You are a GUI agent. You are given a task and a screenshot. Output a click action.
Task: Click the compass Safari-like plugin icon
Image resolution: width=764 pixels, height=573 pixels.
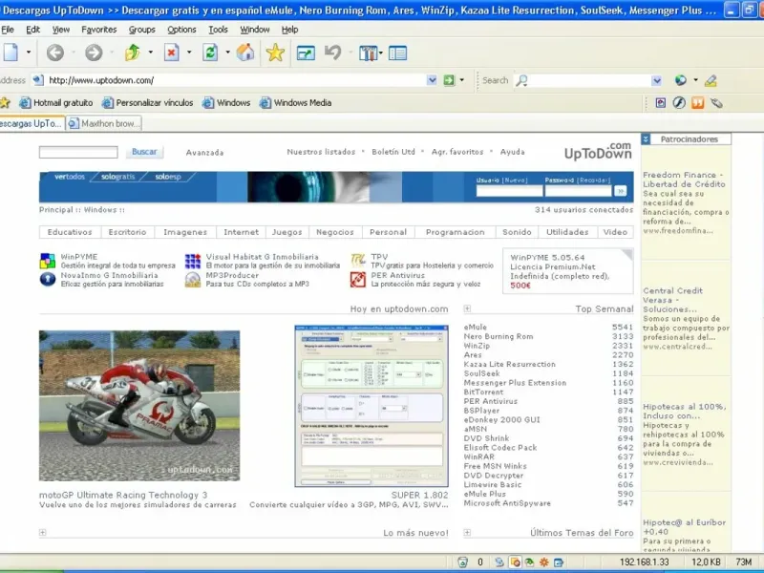(x=679, y=103)
